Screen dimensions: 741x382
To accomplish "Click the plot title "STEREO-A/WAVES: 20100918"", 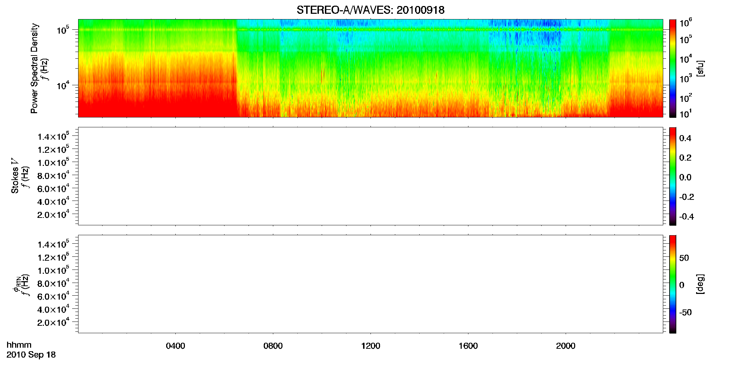I will 370,10.
